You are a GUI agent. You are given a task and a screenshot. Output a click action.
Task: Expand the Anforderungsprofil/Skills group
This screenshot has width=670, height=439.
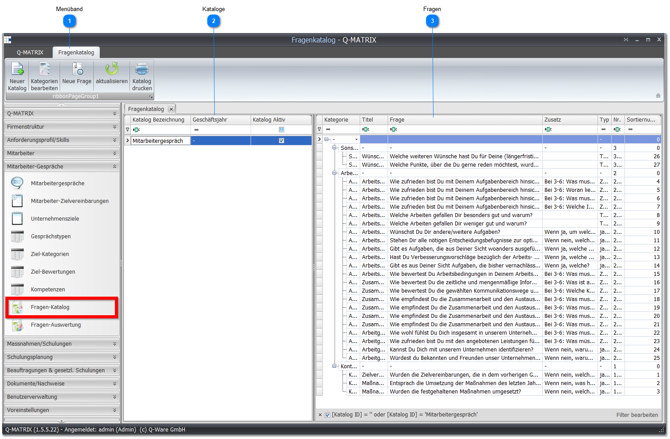point(62,140)
